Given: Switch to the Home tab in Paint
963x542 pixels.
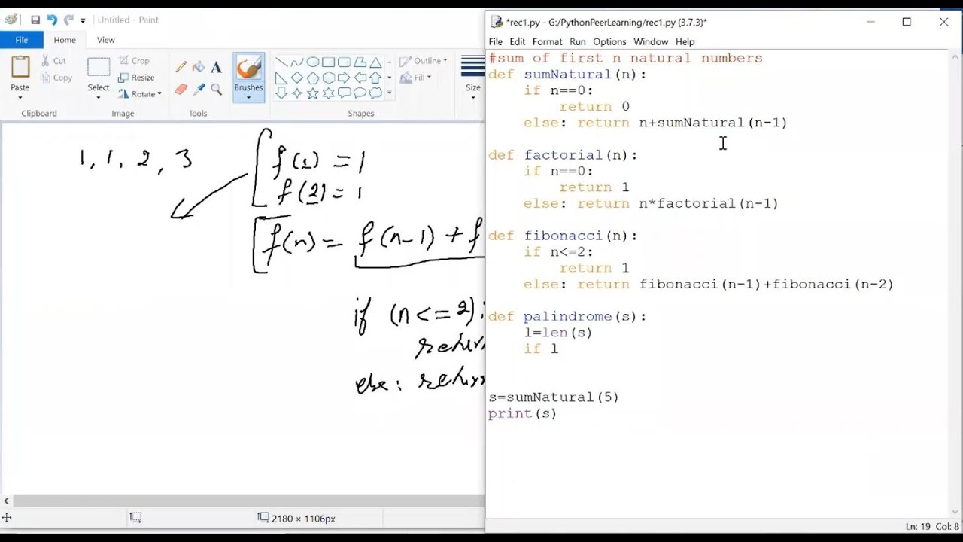Looking at the screenshot, I should (65, 40).
